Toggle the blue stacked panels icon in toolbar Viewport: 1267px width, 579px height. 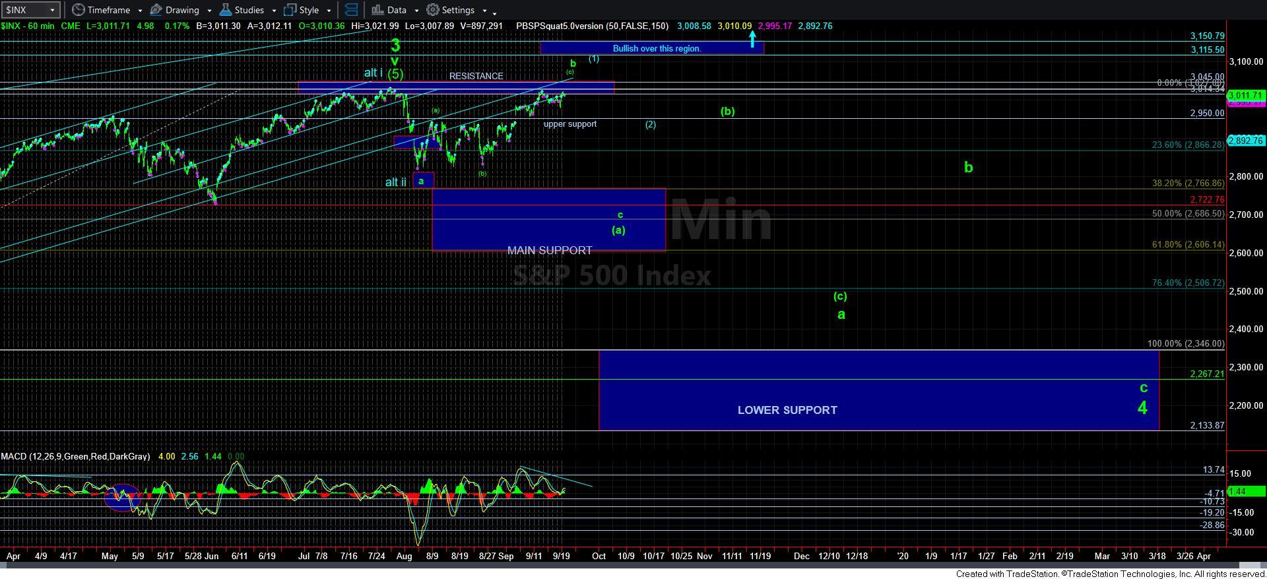[x=351, y=10]
